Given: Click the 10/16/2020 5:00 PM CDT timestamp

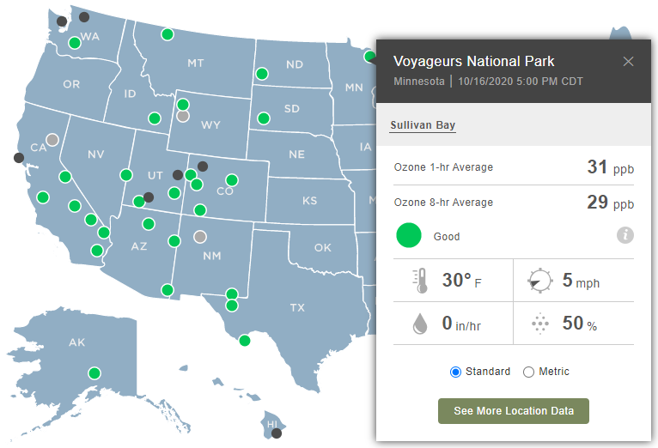Looking at the screenshot, I should click(521, 82).
